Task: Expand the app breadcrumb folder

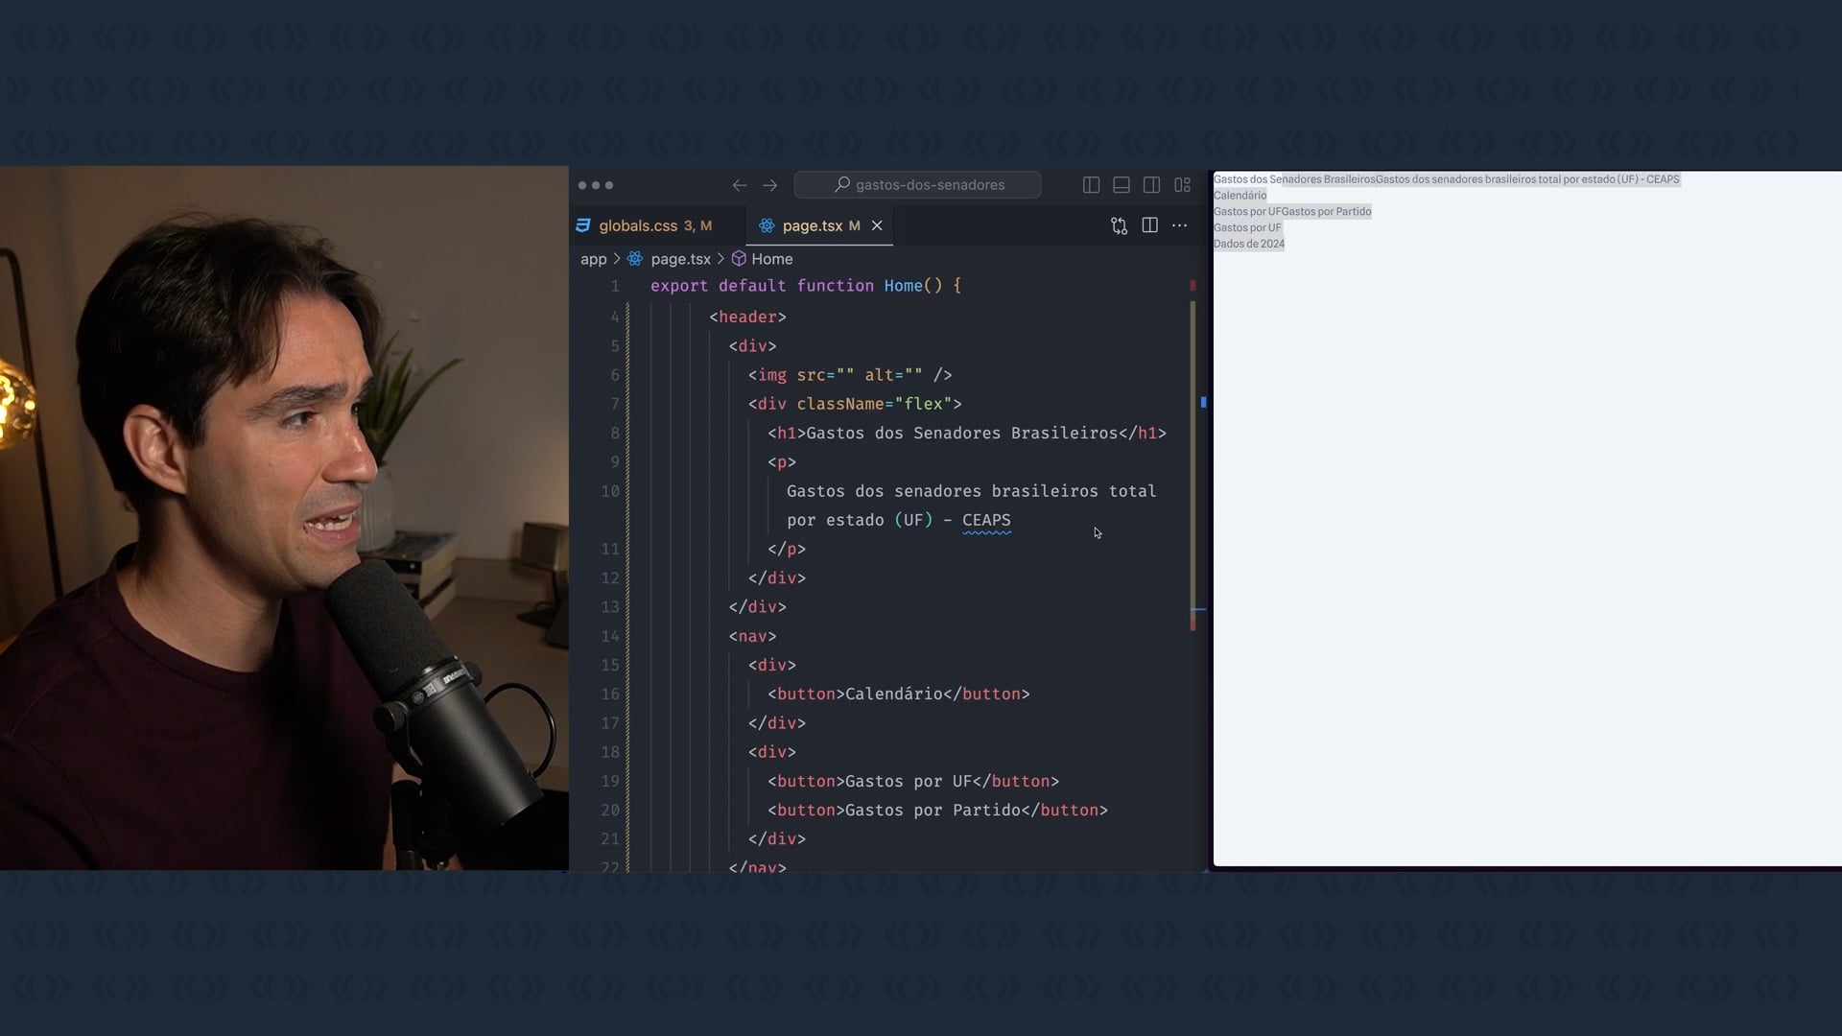Action: (593, 259)
